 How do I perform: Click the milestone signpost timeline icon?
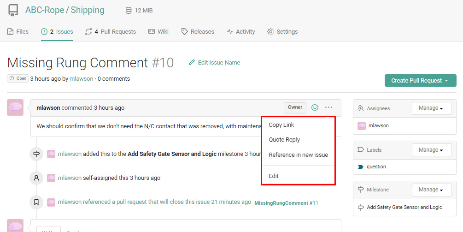click(x=36, y=154)
